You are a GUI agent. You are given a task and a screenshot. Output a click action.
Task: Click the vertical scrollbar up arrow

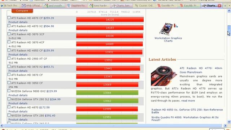229,11
